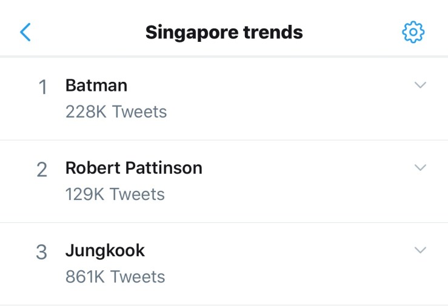Open chevron menu beside Robert Pattinson
Viewport: 448px width, 306px height.
point(420,168)
